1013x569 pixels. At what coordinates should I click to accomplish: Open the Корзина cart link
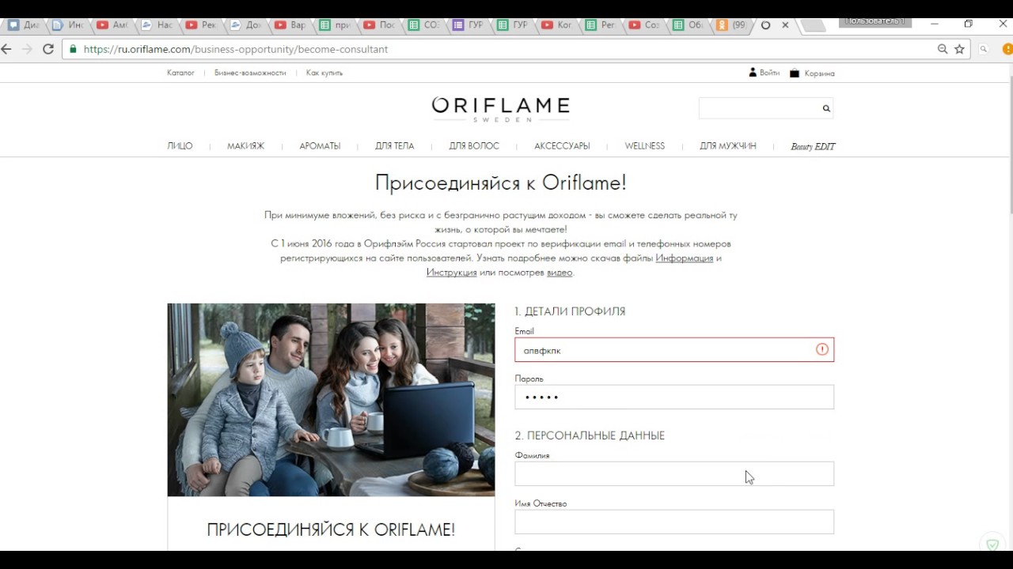pos(819,73)
